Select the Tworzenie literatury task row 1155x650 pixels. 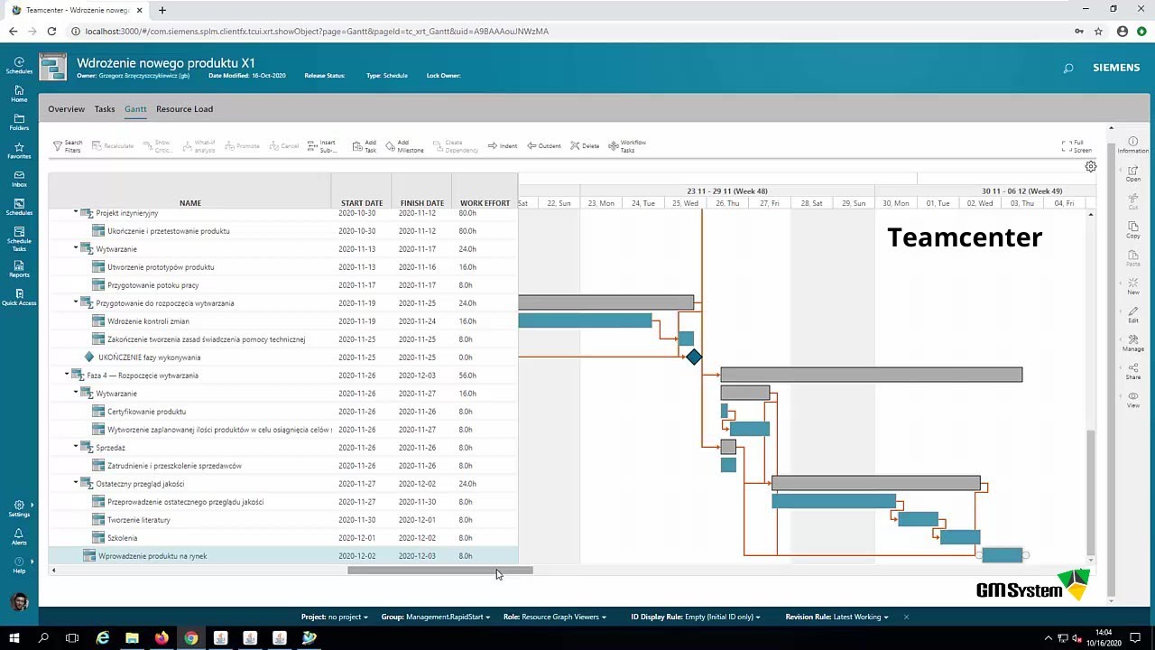pos(283,520)
